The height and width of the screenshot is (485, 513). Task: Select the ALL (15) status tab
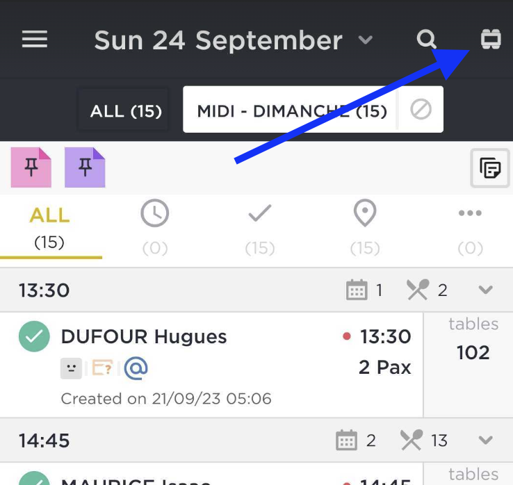click(x=50, y=229)
